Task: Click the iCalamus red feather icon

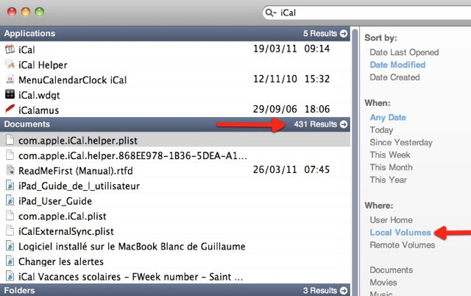Action: coord(10,109)
